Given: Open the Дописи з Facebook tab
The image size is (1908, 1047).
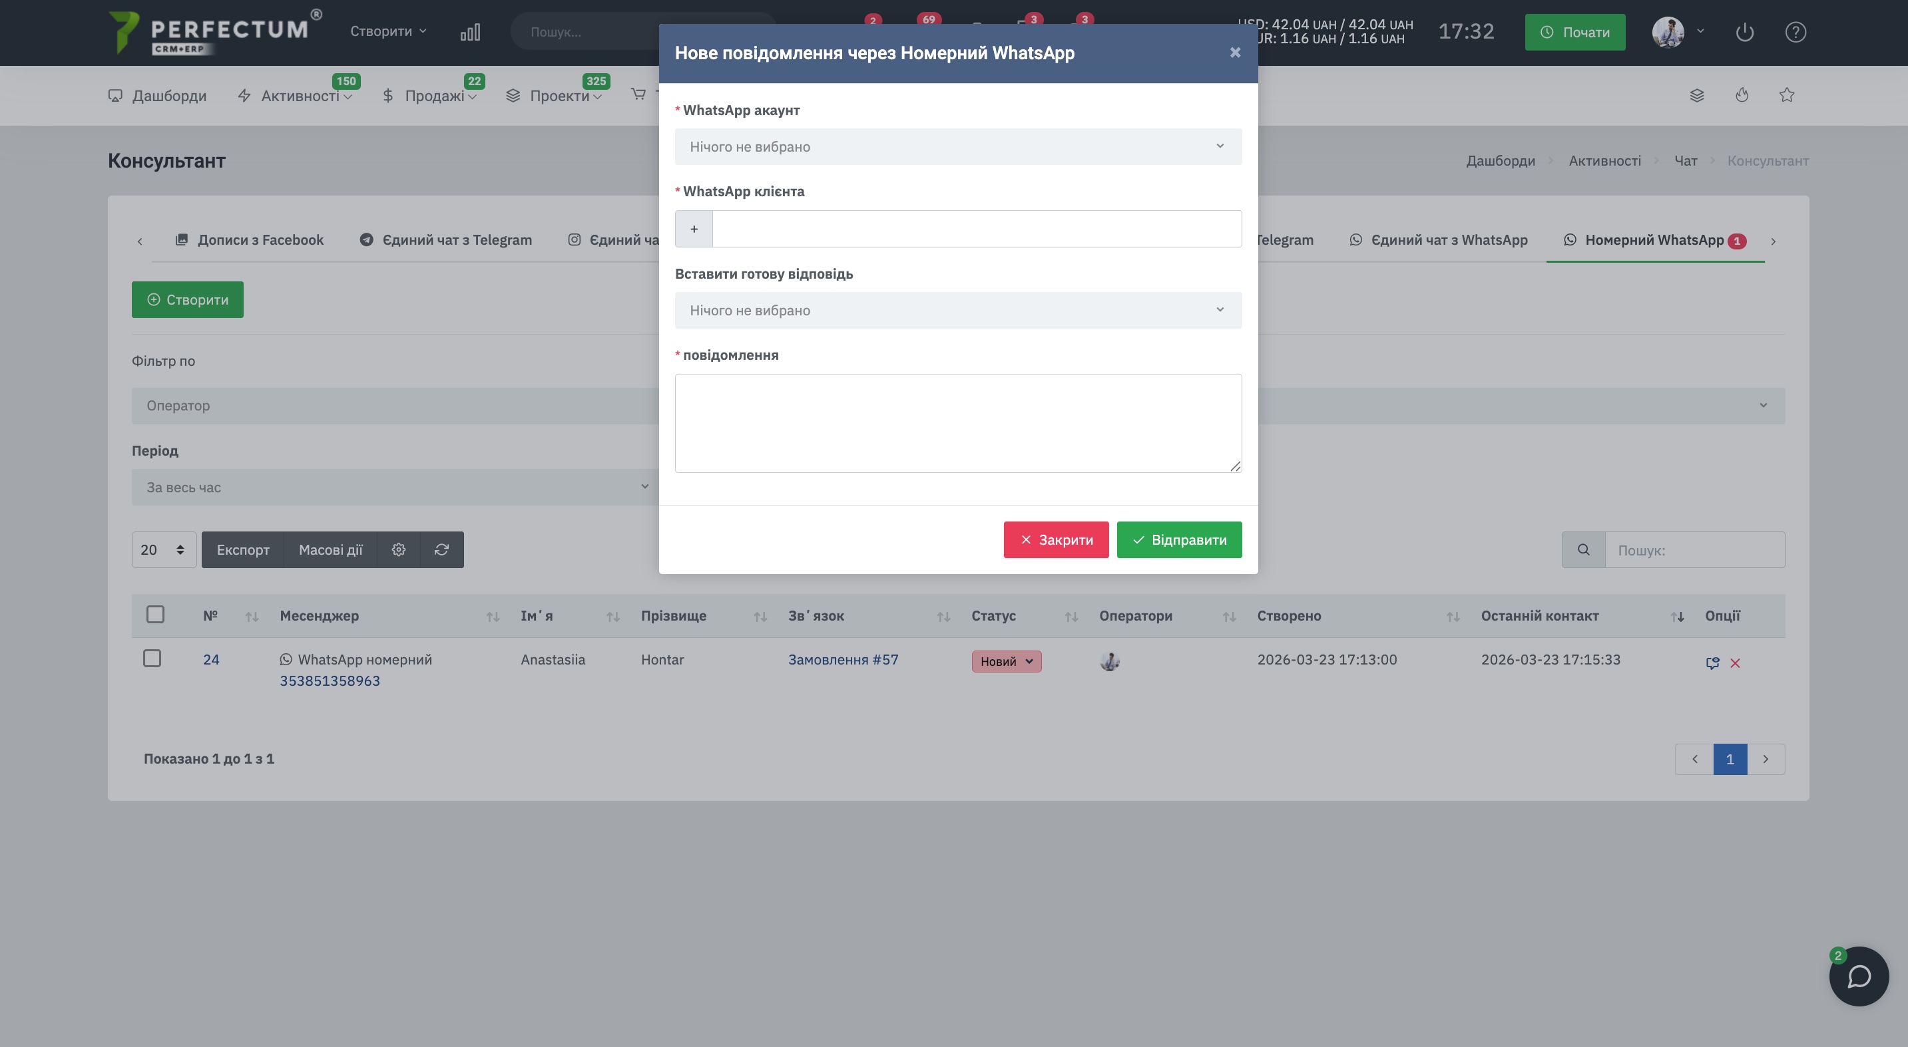Looking at the screenshot, I should click(250, 239).
